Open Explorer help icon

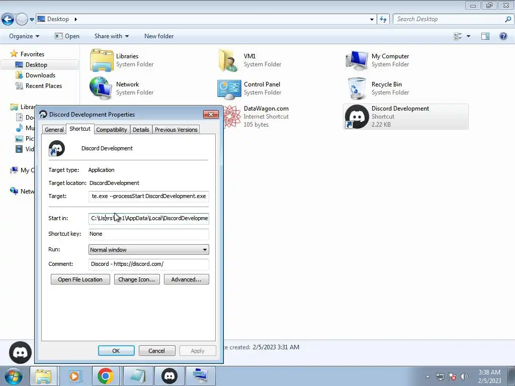click(x=503, y=36)
